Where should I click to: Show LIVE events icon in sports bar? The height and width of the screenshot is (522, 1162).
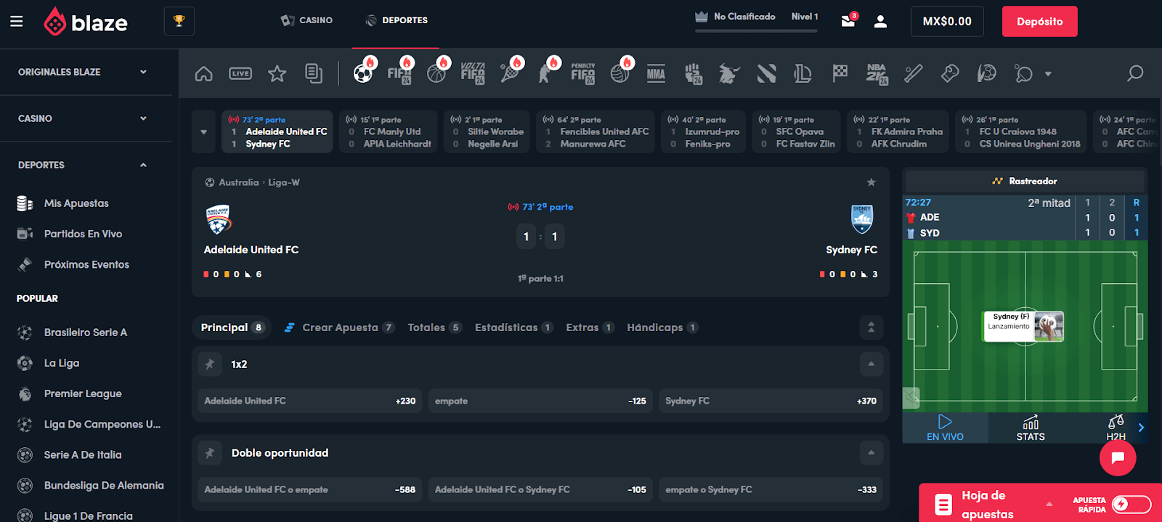click(240, 73)
